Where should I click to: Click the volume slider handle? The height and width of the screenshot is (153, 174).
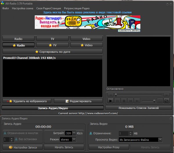(x=154, y=101)
